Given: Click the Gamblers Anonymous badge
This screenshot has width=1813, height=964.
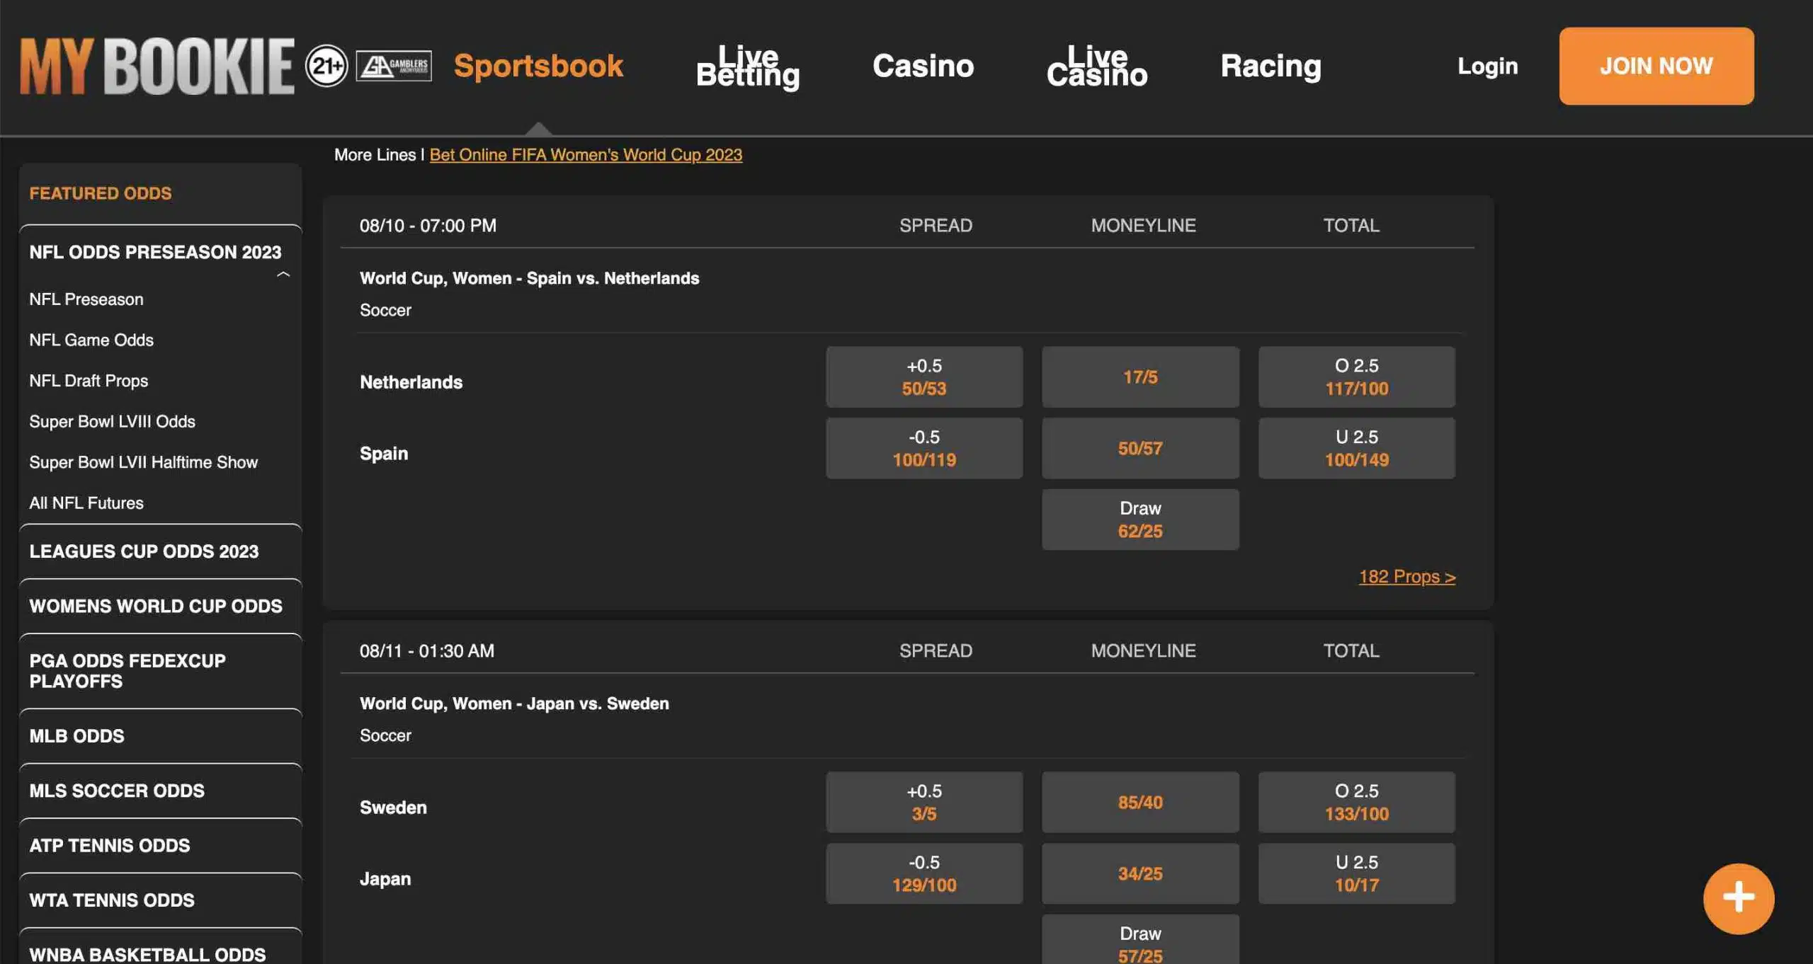Looking at the screenshot, I should coord(394,66).
